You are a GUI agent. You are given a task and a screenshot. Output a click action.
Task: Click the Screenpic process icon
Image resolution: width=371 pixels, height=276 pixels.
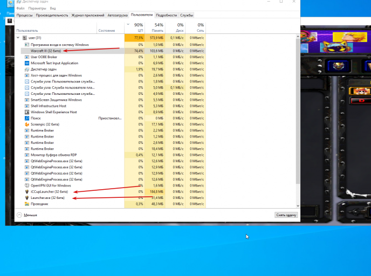click(27, 124)
